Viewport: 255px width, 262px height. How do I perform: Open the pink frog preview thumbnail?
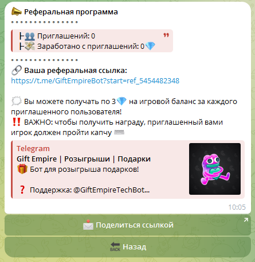pos(215,169)
